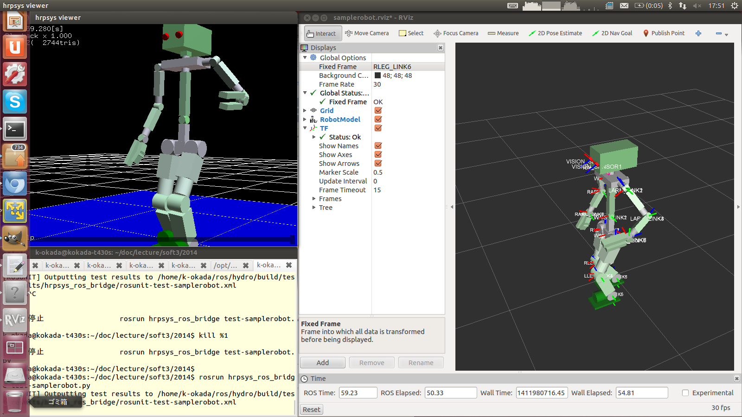Click the Add display button

tap(323, 363)
